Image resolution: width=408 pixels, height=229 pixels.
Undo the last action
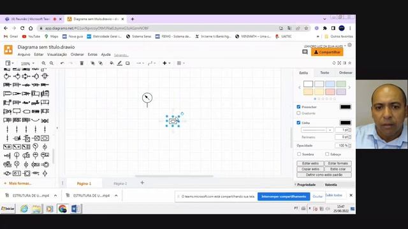(x=62, y=63)
